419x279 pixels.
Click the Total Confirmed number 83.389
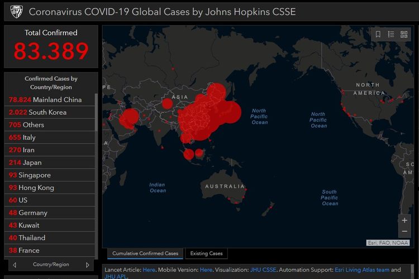(51, 51)
